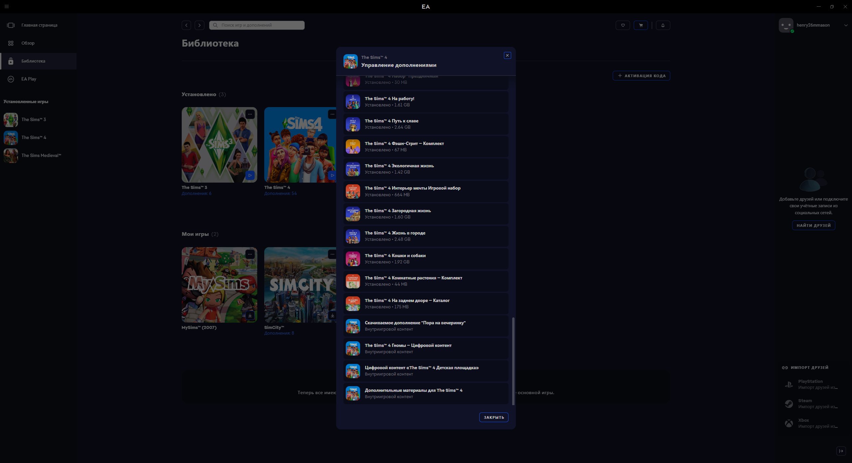Viewport: 852px width, 463px height.
Task: Click the ЗАКРЫТЬ button
Action: (x=494, y=417)
